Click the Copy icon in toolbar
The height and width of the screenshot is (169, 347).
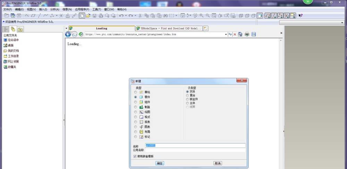pyautogui.click(x=146, y=16)
